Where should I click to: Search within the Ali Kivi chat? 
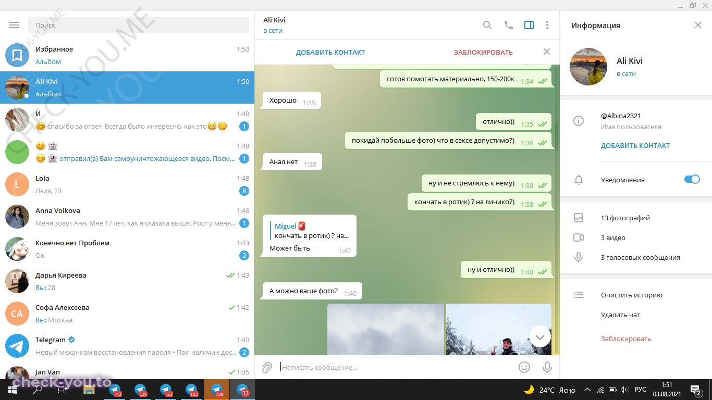click(487, 25)
